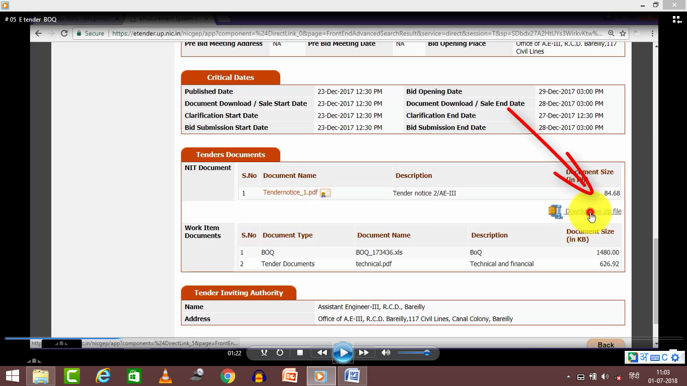Click the green Secure padlock
The width and height of the screenshot is (687, 386).
tap(78, 33)
